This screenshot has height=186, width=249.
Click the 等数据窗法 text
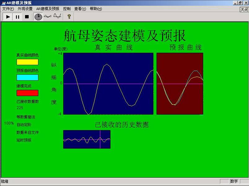pos(26,117)
